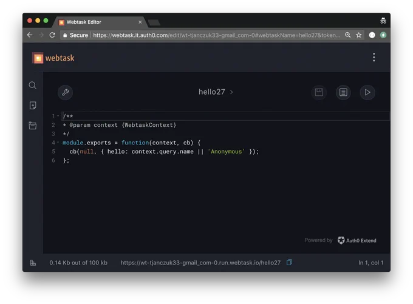This screenshot has height=304, width=413.
Task: Click the incognito icon in title bar
Action: [383, 21]
